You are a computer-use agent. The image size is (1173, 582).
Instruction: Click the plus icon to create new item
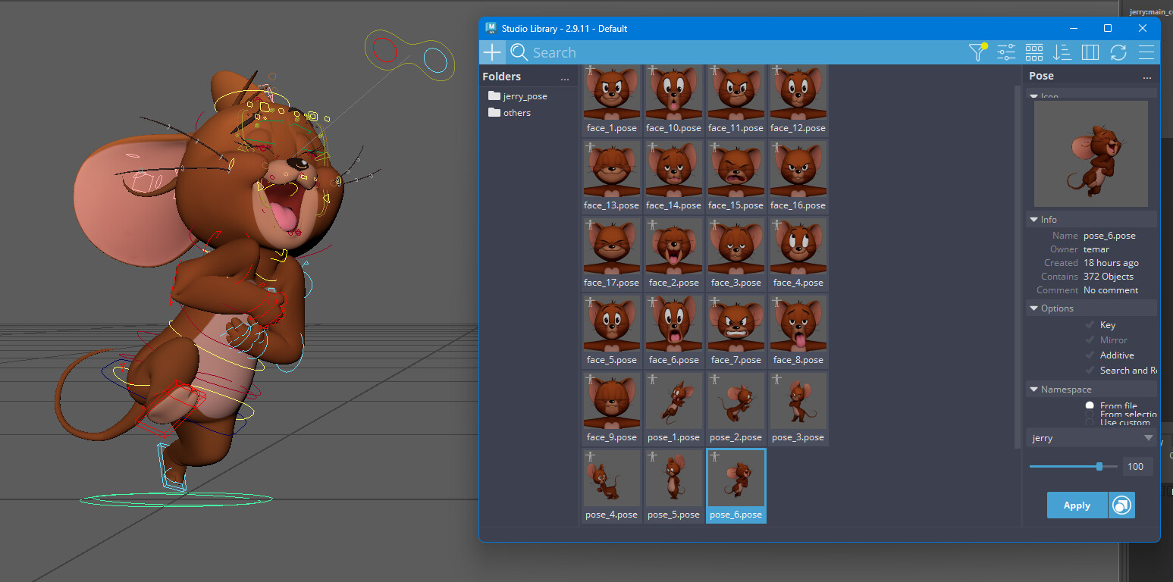coord(492,52)
